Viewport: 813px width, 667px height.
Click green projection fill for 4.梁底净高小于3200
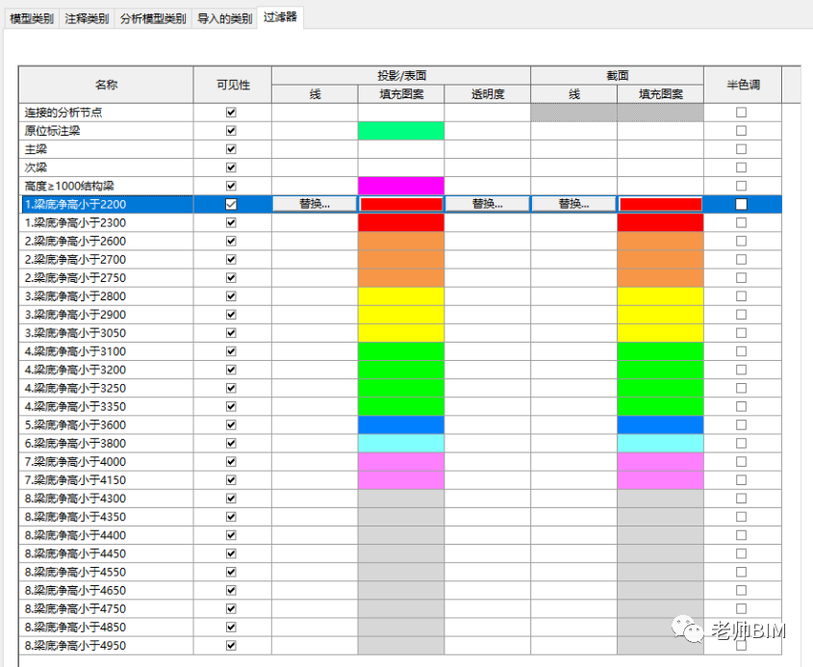pos(401,370)
